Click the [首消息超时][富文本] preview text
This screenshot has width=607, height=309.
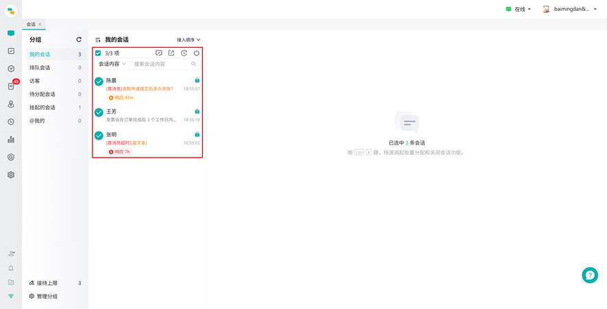[x=127, y=143]
